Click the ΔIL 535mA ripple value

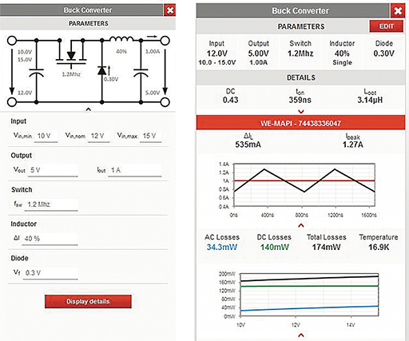248,145
